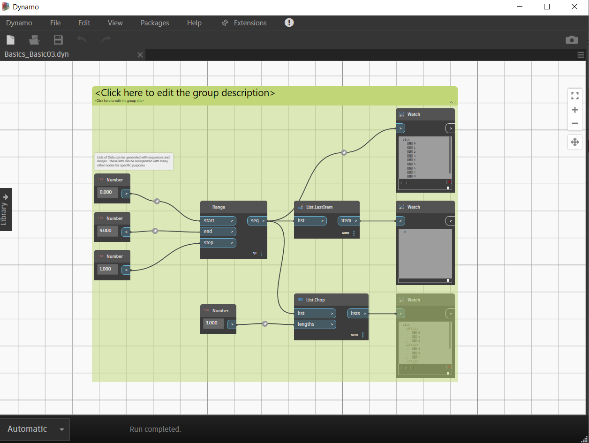This screenshot has width=589, height=443.
Task: Open List.LastItem node's three-dot options
Action: pyautogui.click(x=354, y=233)
